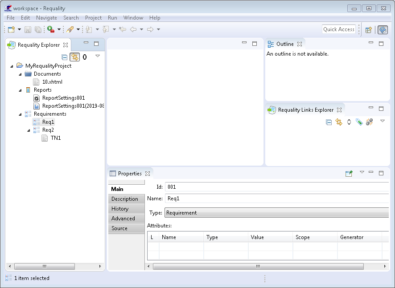Click the up-down arrows icon in Links Explorer
The width and height of the screenshot is (395, 288).
[x=349, y=122]
